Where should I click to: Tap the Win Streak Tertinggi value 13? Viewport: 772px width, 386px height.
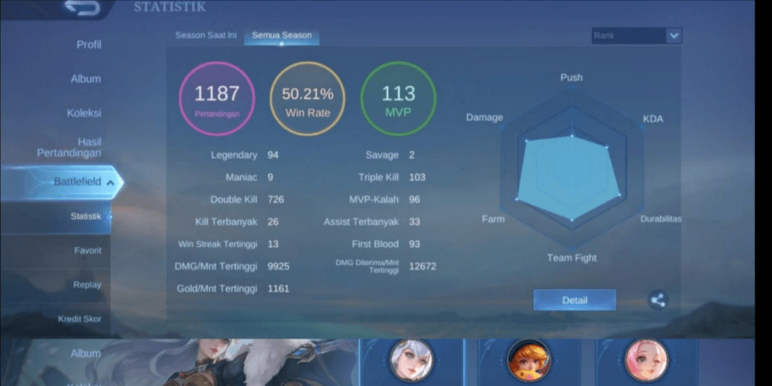pos(273,244)
